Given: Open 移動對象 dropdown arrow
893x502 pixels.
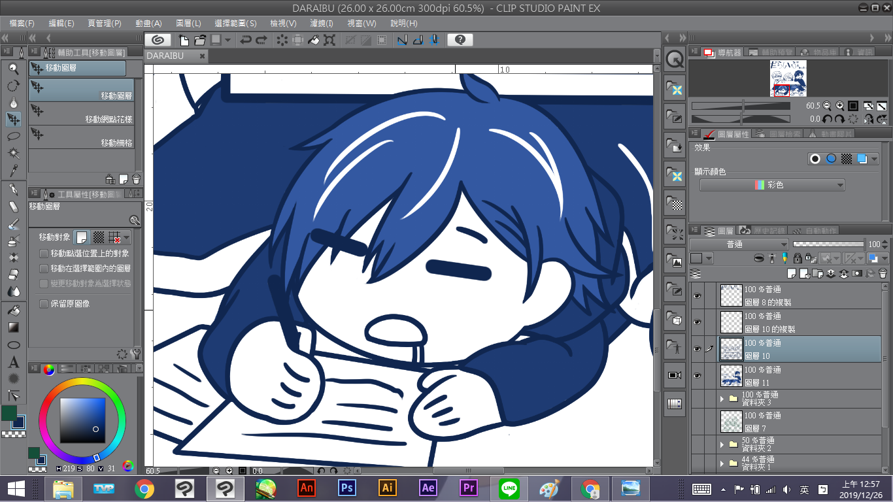Looking at the screenshot, I should pyautogui.click(x=126, y=237).
